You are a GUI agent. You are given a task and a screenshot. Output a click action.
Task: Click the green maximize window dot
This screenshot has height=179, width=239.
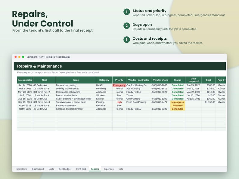pyautogui.click(x=23, y=57)
